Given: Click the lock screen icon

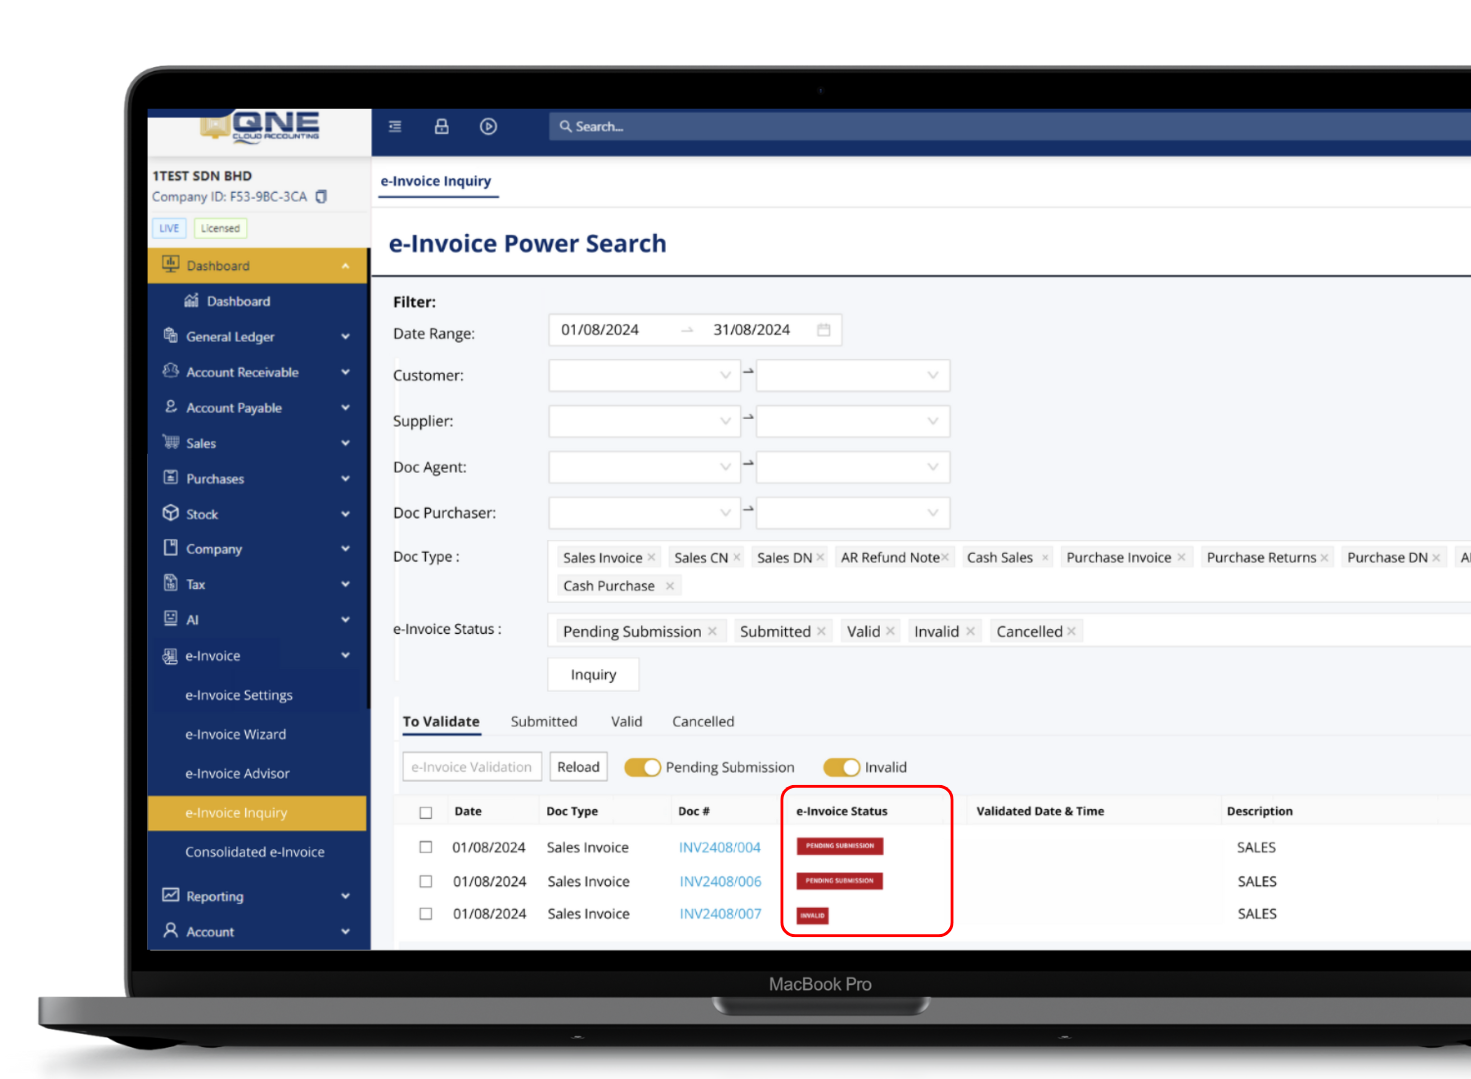Looking at the screenshot, I should coord(441,126).
